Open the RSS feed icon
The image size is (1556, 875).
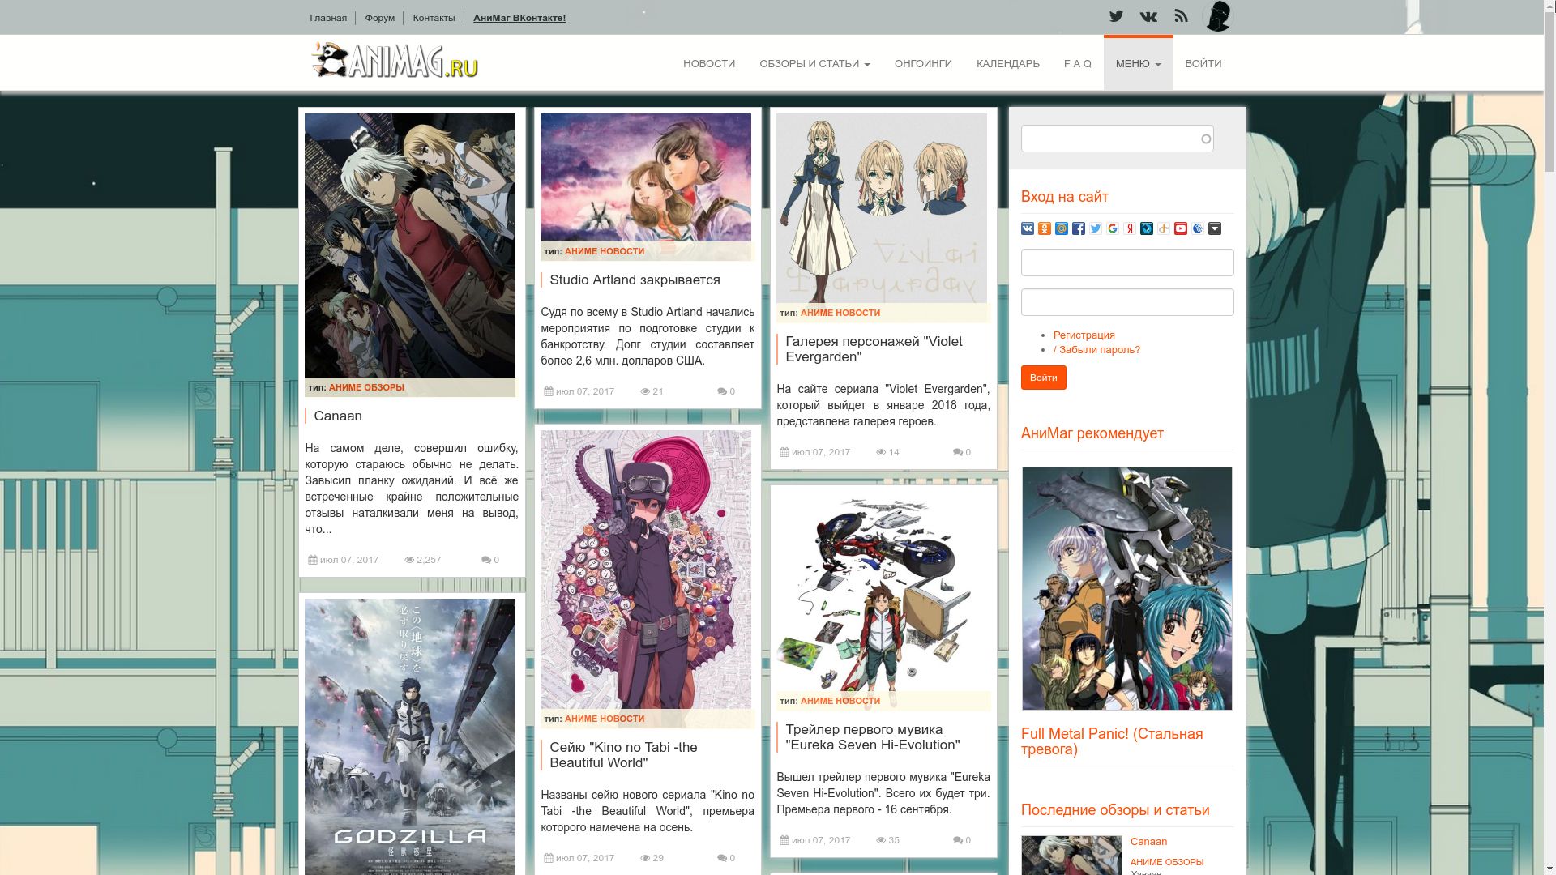[1181, 16]
